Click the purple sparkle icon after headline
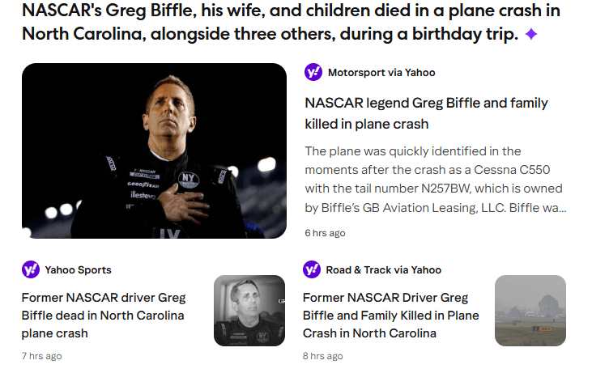 (x=531, y=35)
